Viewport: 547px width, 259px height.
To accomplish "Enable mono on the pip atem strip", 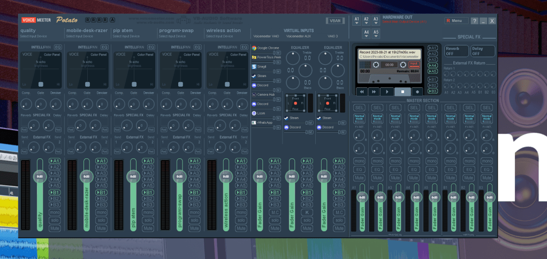I will coord(148,212).
